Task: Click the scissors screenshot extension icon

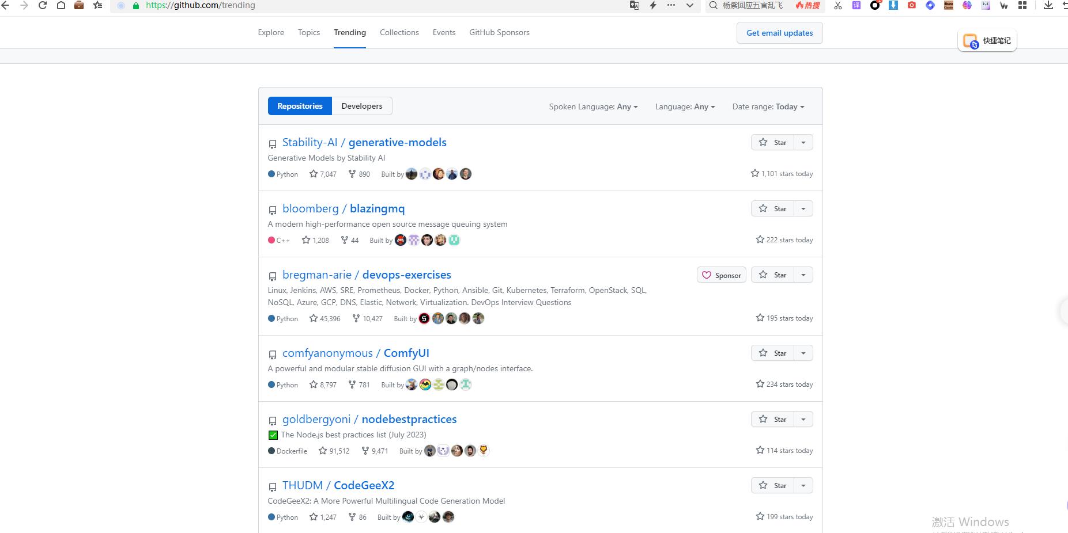Action: (837, 5)
